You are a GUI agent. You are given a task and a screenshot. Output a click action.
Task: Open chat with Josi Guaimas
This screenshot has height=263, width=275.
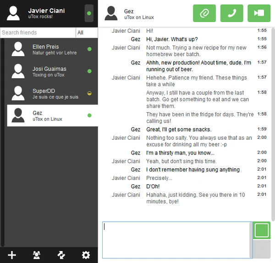click(x=50, y=71)
